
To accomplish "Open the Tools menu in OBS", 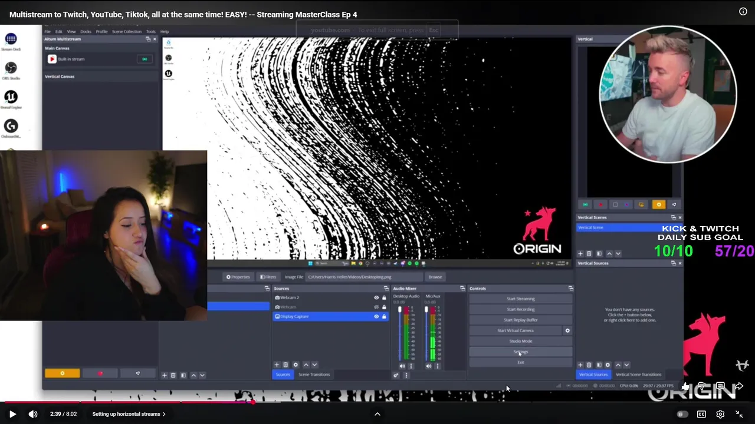I will tap(151, 31).
